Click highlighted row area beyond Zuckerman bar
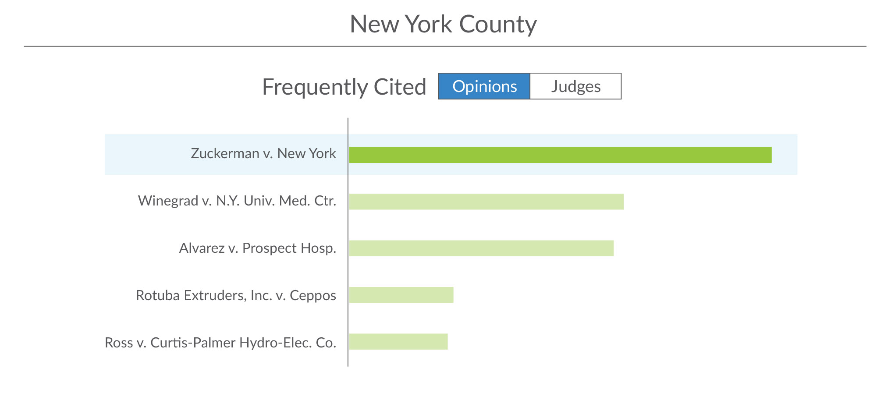The height and width of the screenshot is (393, 877). pos(785,155)
